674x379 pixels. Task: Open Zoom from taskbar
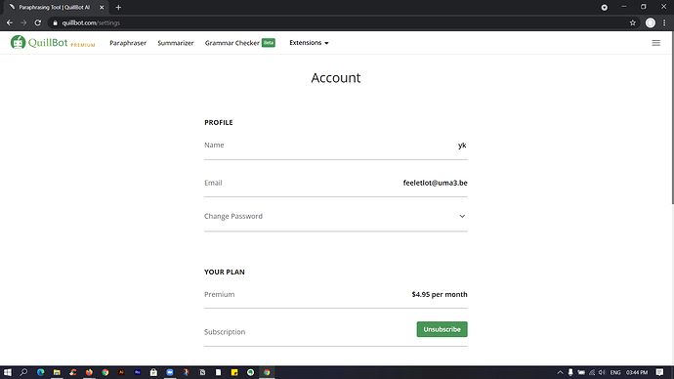(170, 372)
